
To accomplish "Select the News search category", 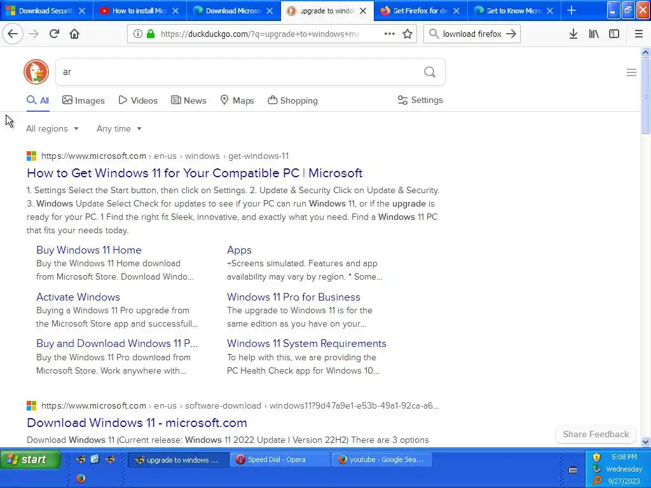I will [188, 100].
